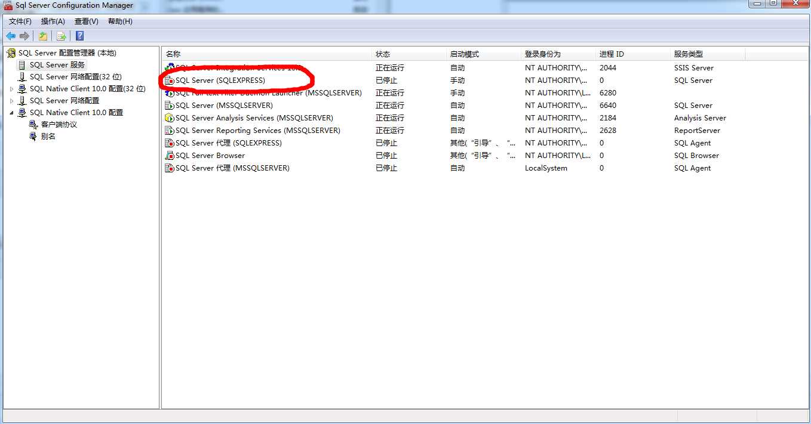811x424 pixels.
Task: Sort by the 状态 column header
Action: [409, 54]
